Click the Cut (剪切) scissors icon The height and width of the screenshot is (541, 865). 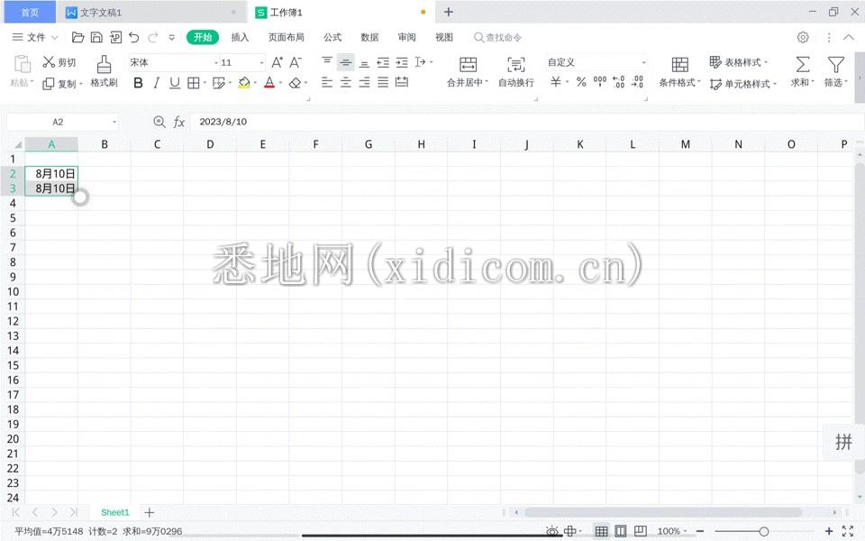tap(49, 62)
